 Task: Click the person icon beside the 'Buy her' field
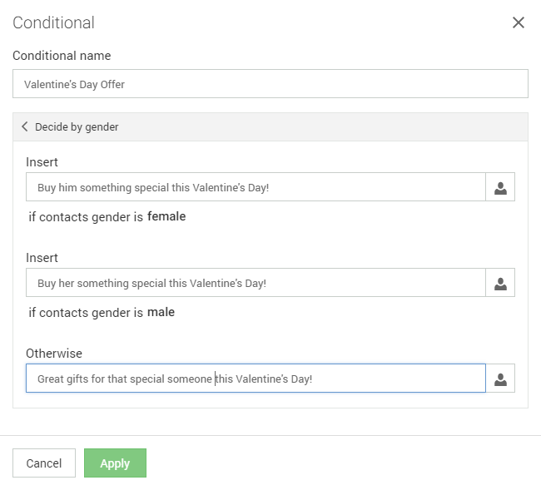point(500,284)
